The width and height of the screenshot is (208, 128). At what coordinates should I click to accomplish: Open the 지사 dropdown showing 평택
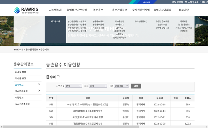98,86
